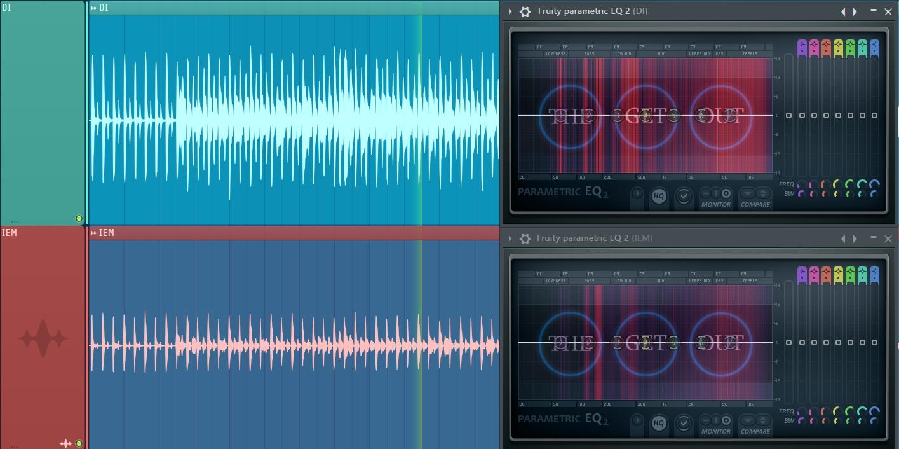Viewport: 899px width, 449px height.
Task: Click LOW BASS label in DI EQ
Action: coord(555,54)
